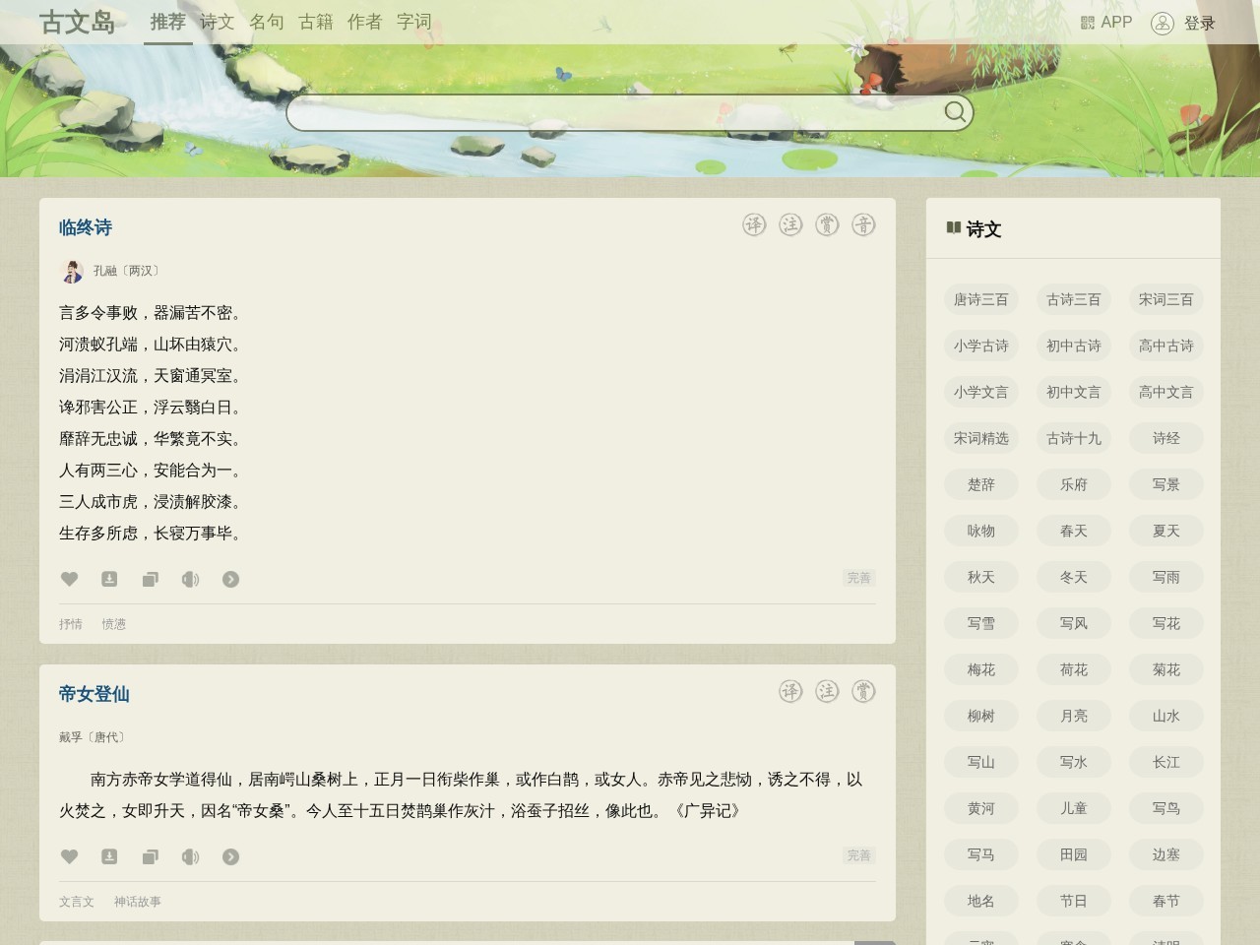Click the arrow icon under 临终诗
The image size is (1260, 945).
(230, 579)
